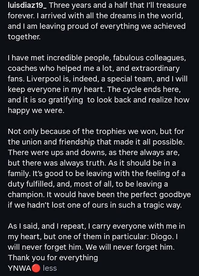The height and width of the screenshot is (276, 199).
Task: Click the phrase 'such a tragic way.'
Action: coord(150,205)
